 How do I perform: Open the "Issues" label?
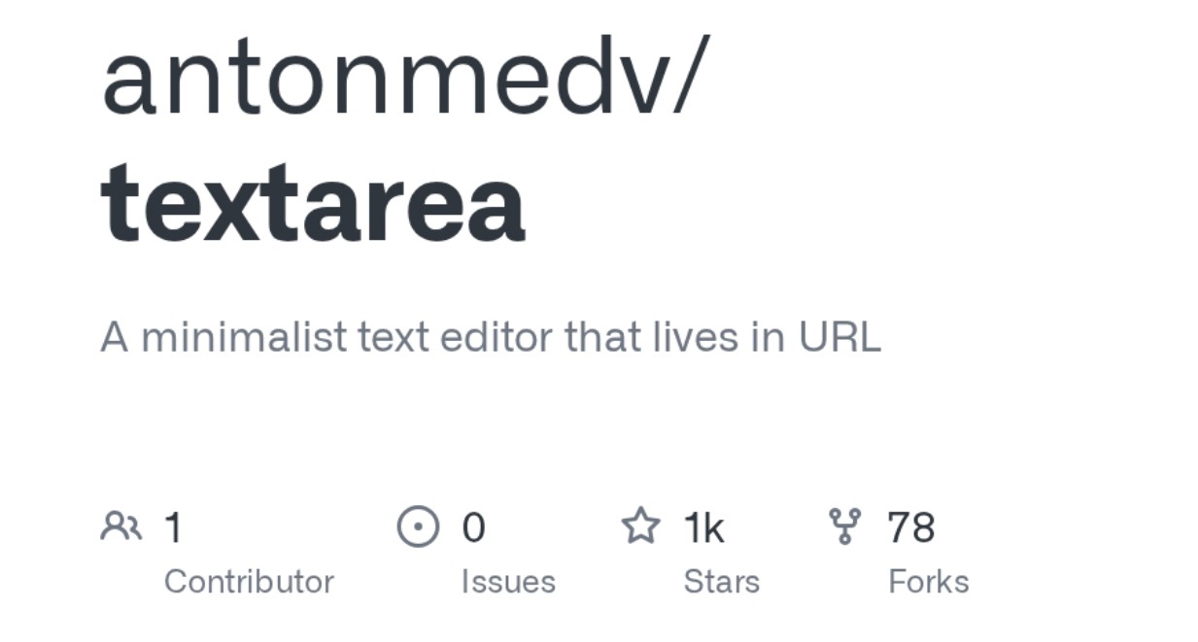[508, 582]
